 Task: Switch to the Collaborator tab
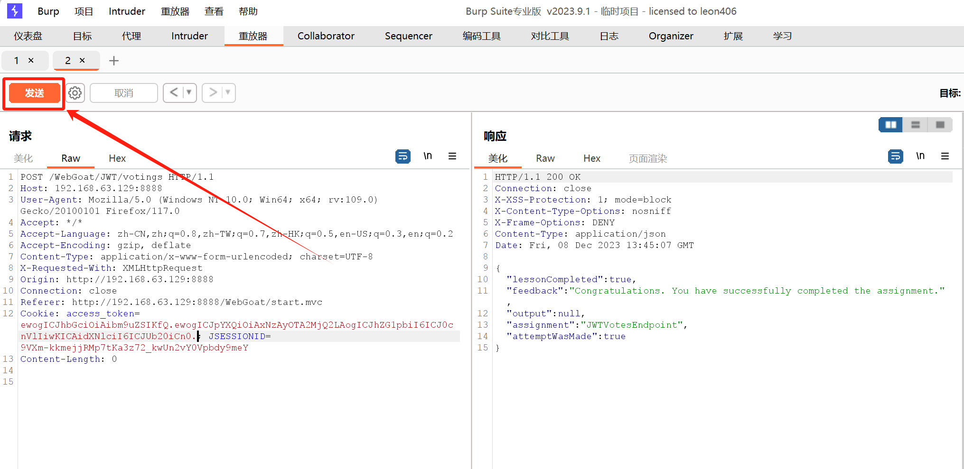326,36
